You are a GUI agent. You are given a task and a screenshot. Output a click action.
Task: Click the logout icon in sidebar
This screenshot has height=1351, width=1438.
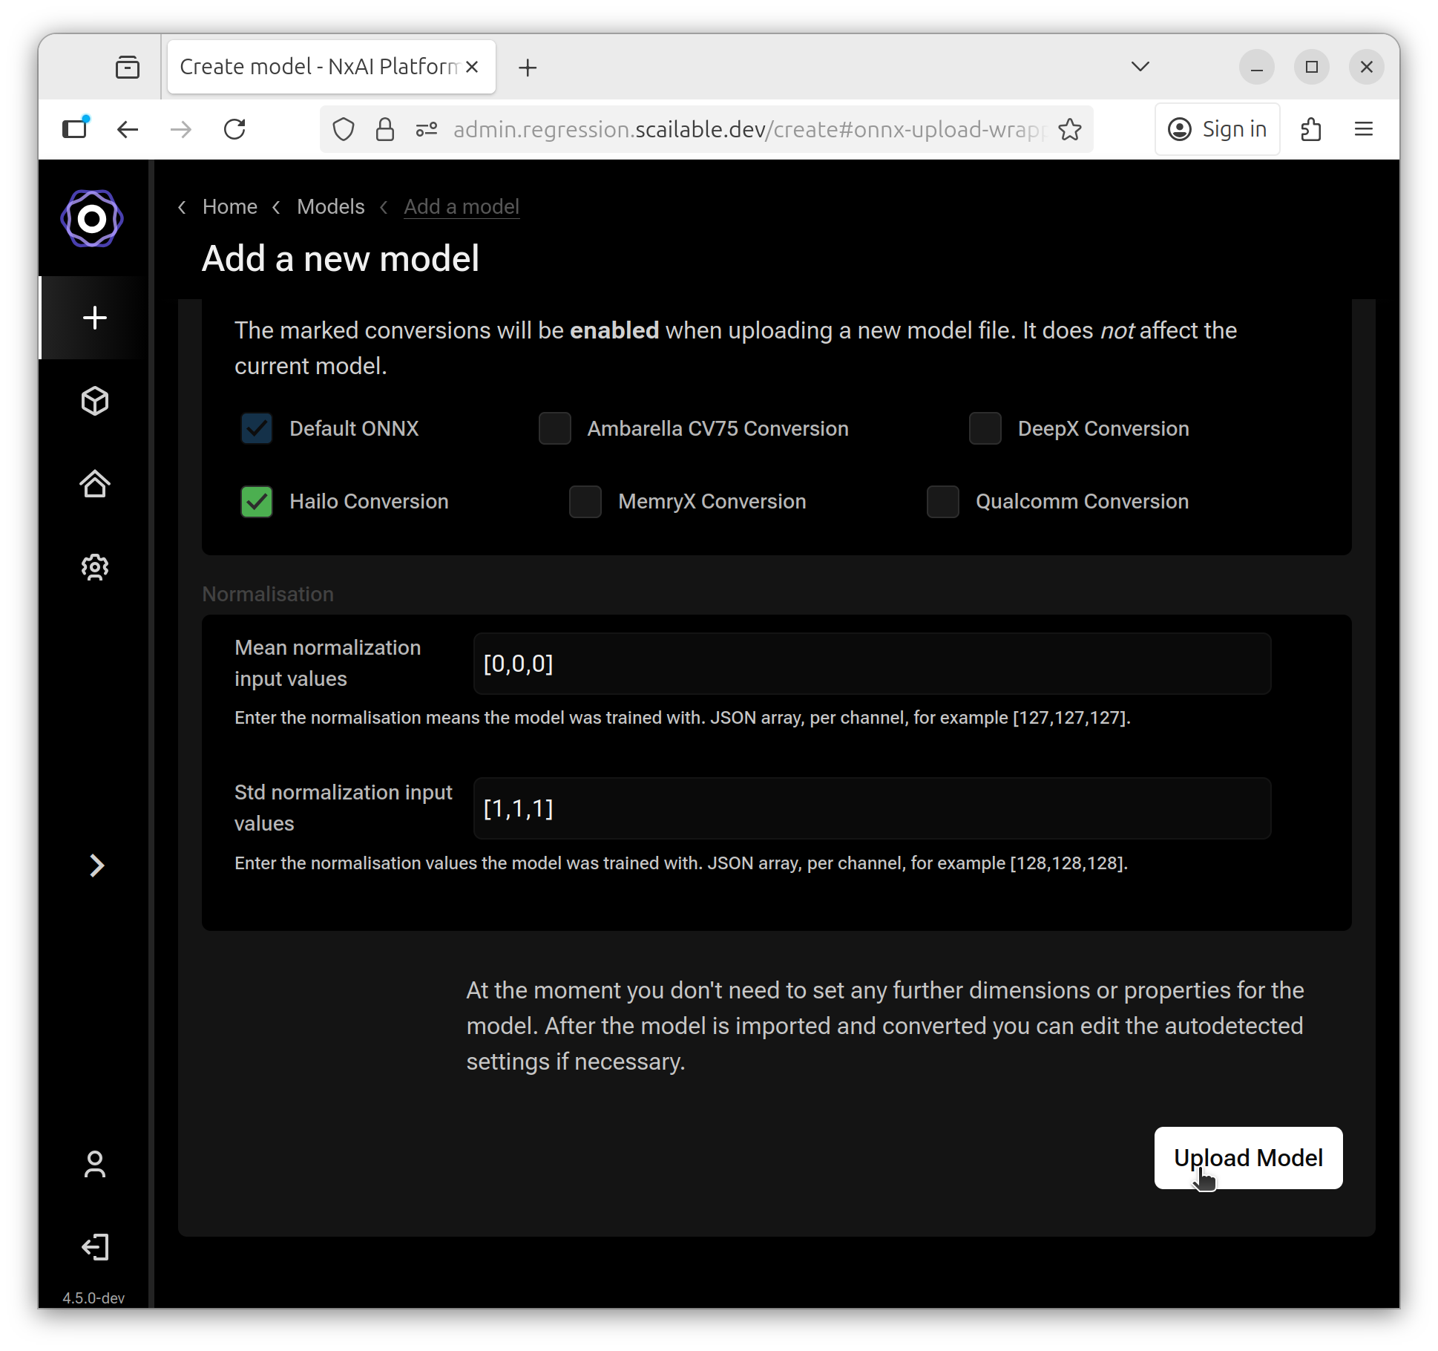pyautogui.click(x=95, y=1247)
